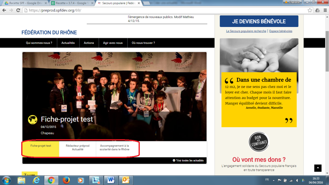
Task: Switch to Google Chrome in the taskbar
Action: point(51,180)
